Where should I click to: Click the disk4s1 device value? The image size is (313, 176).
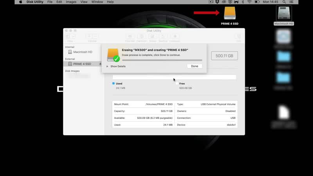tap(231, 125)
